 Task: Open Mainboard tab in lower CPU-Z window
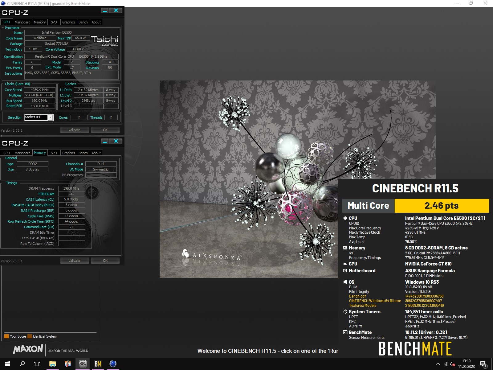[x=22, y=153]
